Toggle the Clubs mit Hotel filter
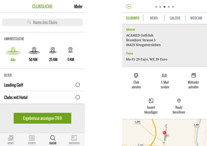 pos(77,97)
